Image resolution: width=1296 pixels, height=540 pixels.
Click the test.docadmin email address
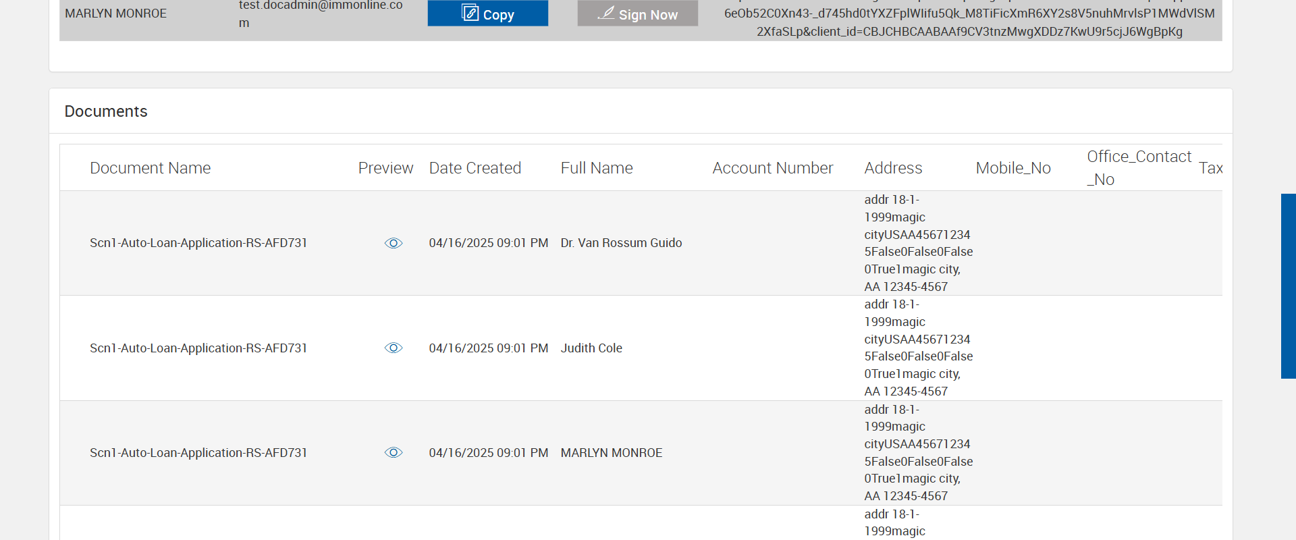pos(321,13)
